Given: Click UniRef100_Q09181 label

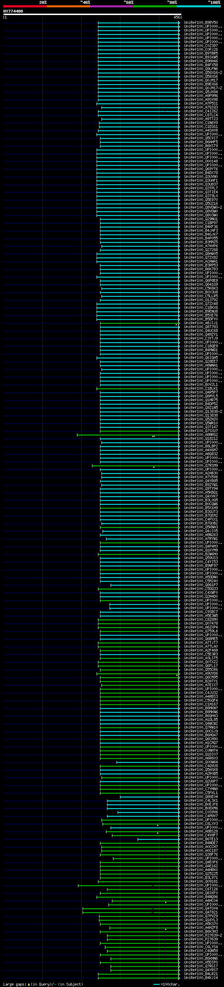Looking at the screenshot, I should pos(201,881).
